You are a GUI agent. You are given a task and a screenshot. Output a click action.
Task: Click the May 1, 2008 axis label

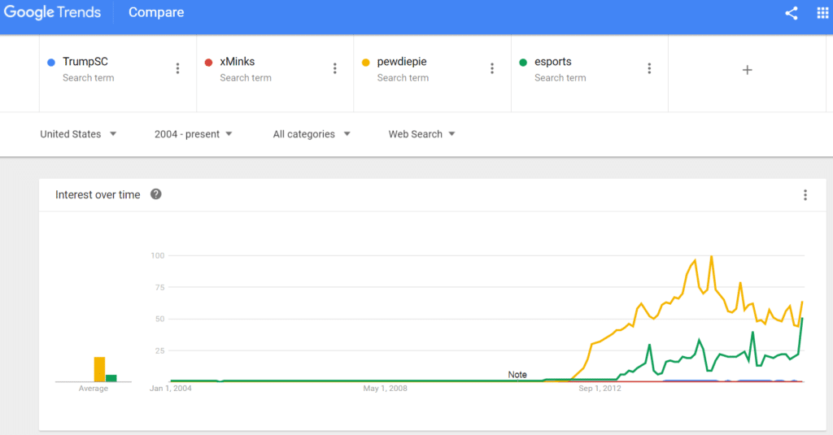[385, 389]
